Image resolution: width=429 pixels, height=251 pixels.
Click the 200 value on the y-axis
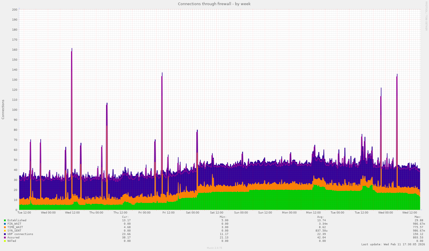(x=15, y=10)
